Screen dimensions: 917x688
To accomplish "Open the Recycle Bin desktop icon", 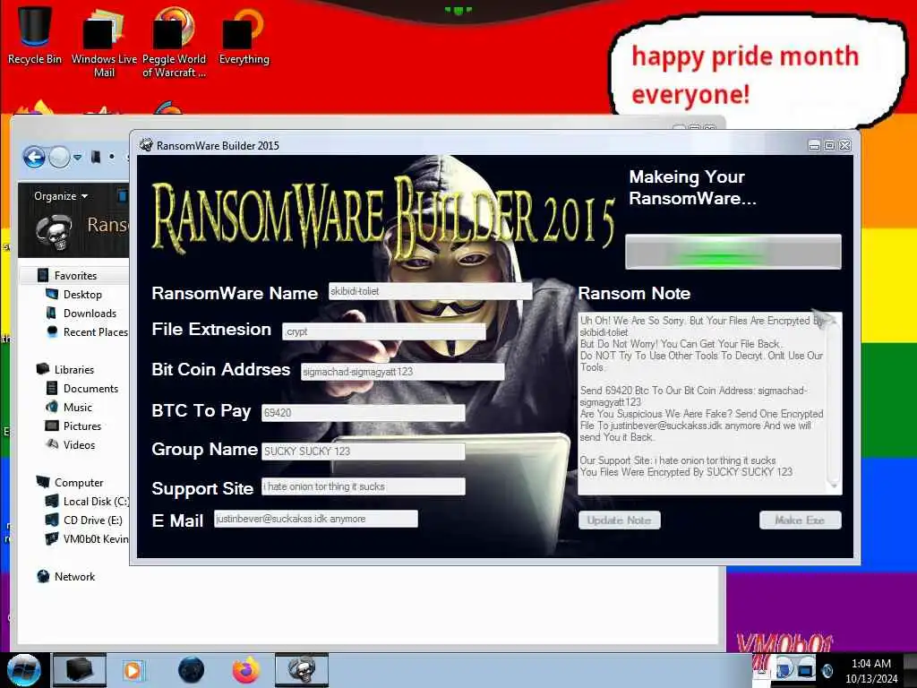I will point(34,35).
